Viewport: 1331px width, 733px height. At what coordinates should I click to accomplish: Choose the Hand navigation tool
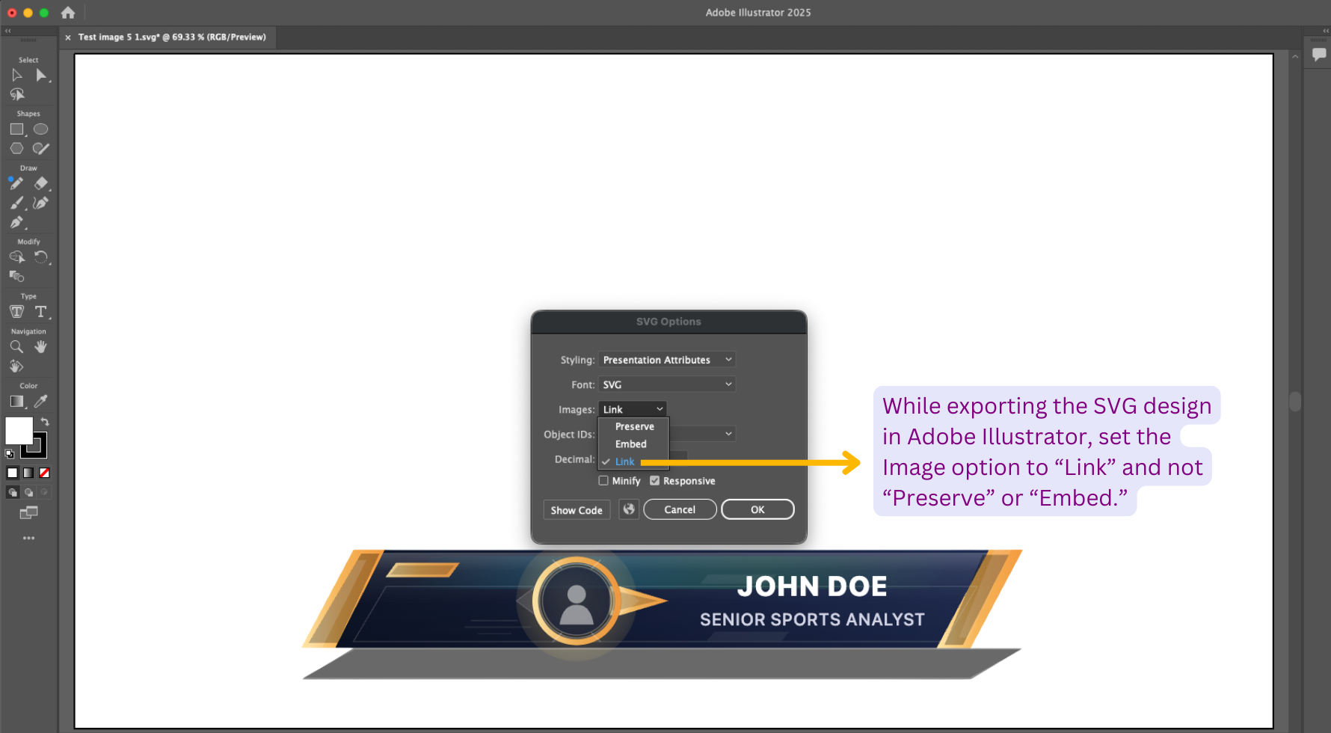(40, 347)
